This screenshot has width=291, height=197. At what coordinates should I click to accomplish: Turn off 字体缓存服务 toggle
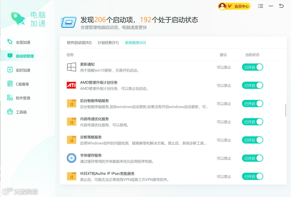pyautogui.click(x=252, y=158)
